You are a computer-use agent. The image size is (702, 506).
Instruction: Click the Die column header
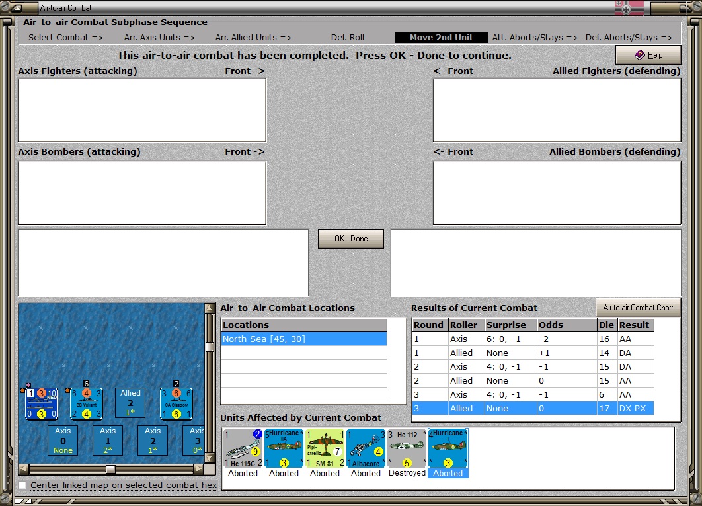point(607,325)
